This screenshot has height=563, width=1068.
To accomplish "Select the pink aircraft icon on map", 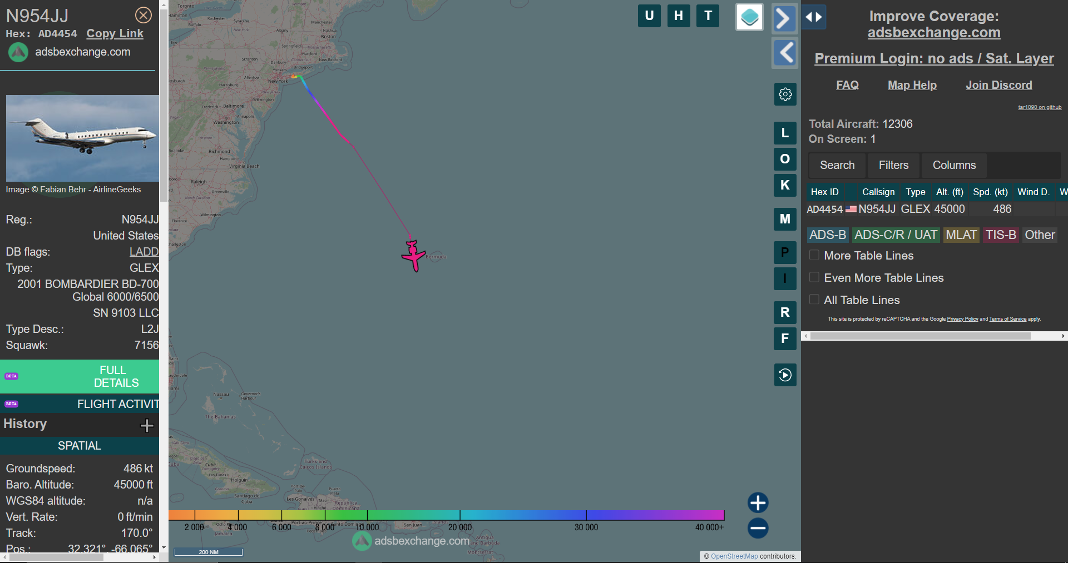I will (413, 256).
